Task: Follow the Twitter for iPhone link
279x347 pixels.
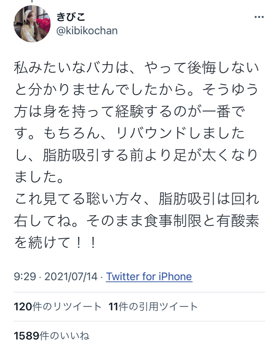Action: (149, 276)
